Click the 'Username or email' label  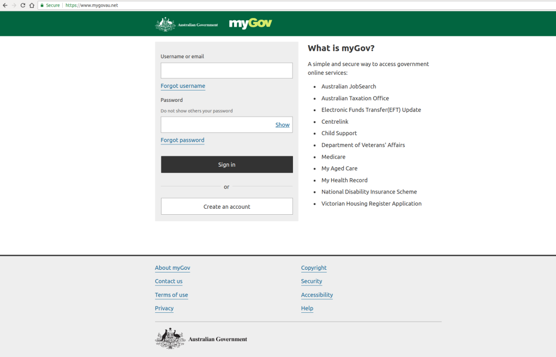(x=182, y=56)
